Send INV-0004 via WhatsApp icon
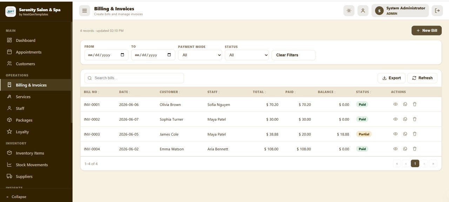449x202 pixels. click(405, 149)
